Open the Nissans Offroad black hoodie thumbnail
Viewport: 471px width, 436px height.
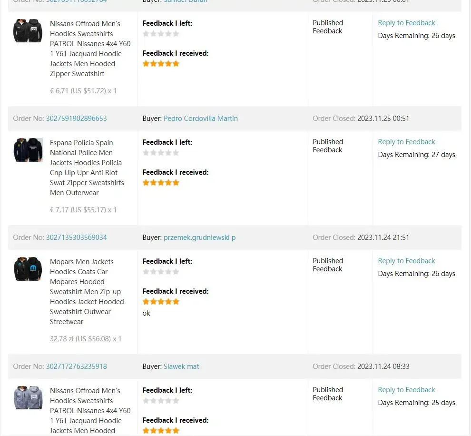[x=28, y=31]
